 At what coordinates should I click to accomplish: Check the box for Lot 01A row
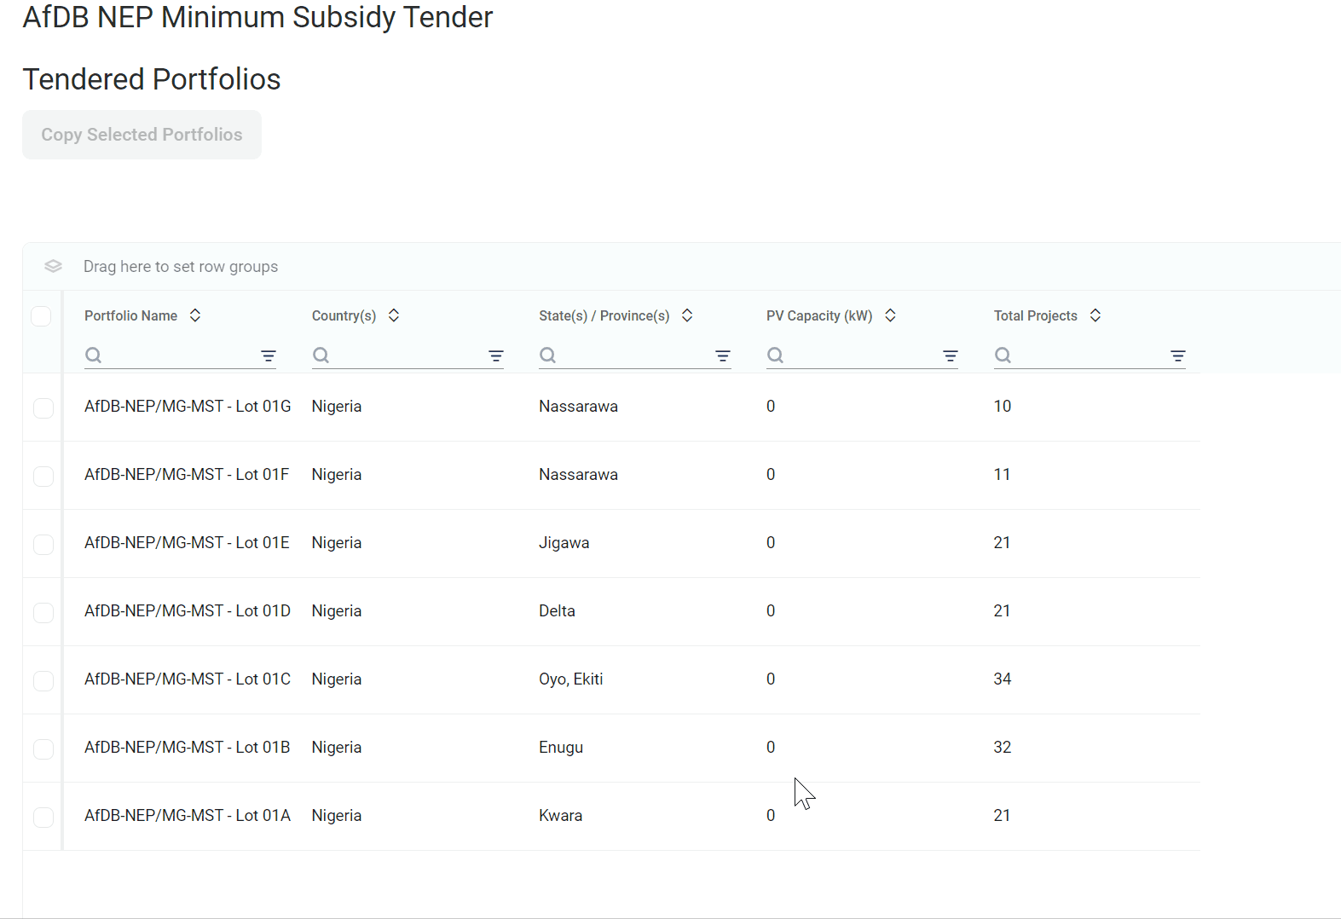[x=43, y=818]
